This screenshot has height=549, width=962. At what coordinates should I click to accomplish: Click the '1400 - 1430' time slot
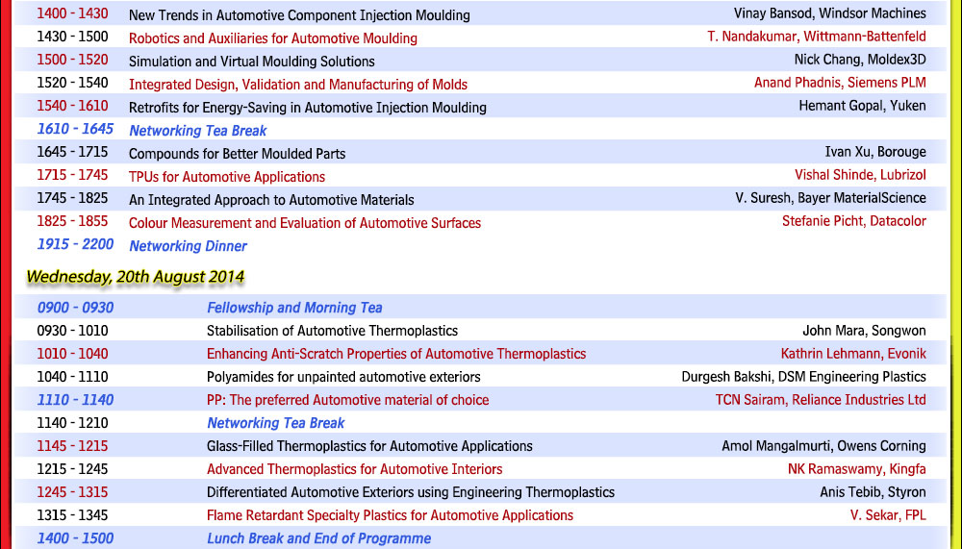point(72,13)
